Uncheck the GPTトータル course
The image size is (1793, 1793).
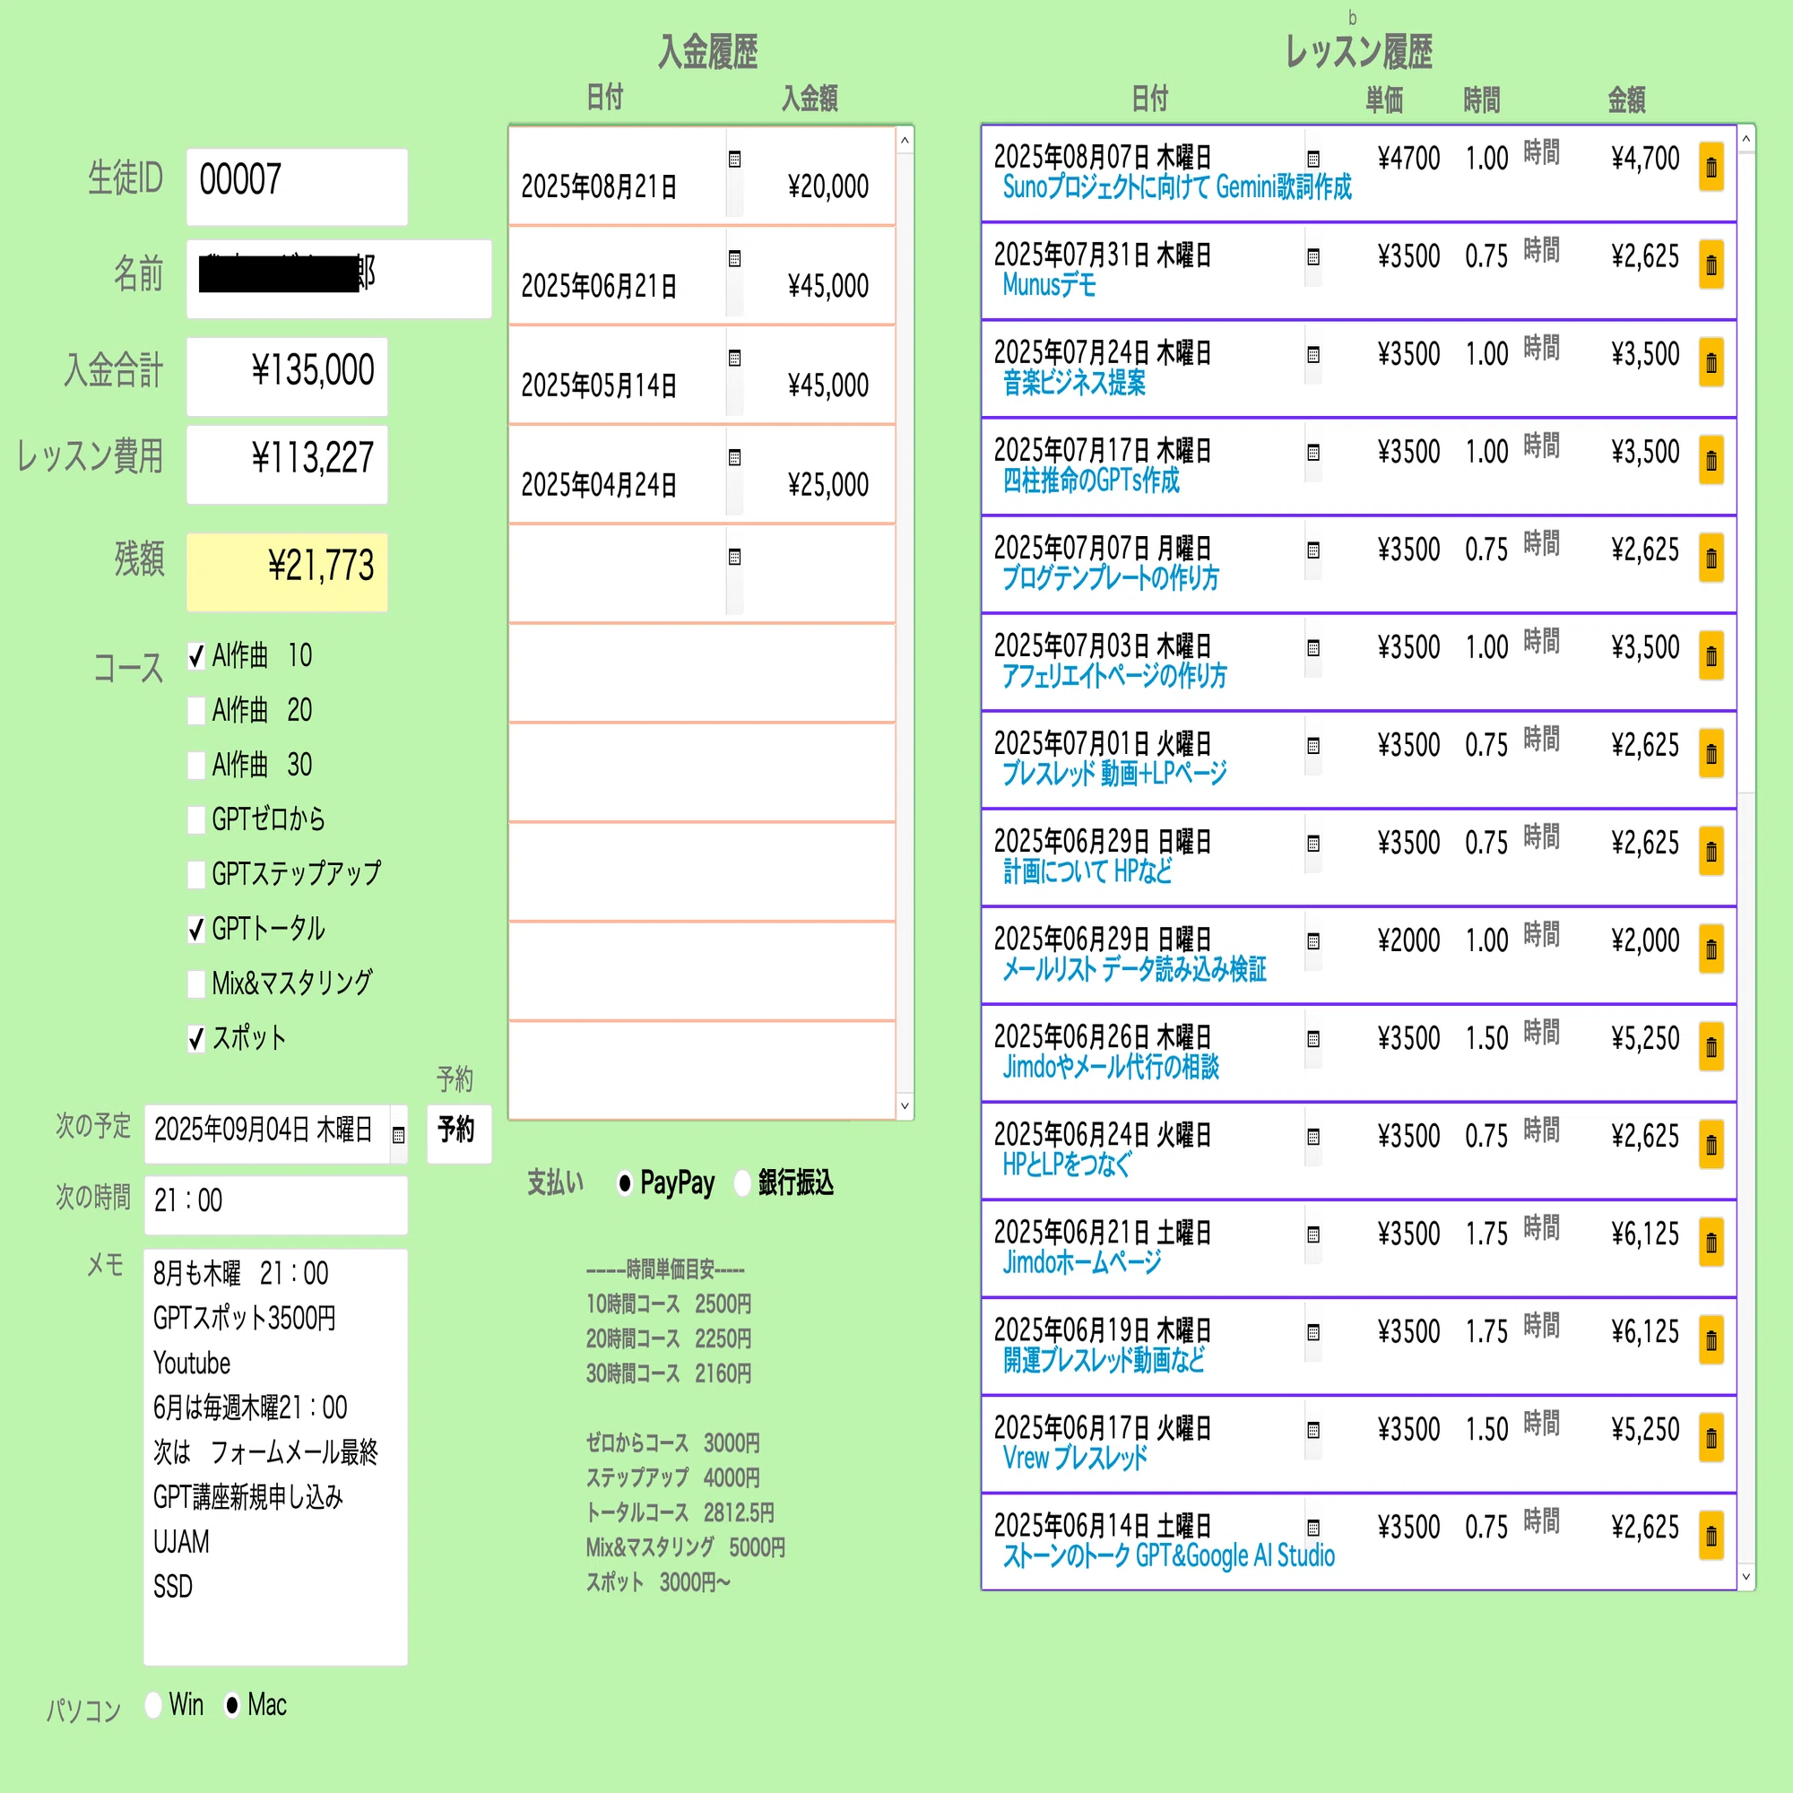(x=195, y=929)
